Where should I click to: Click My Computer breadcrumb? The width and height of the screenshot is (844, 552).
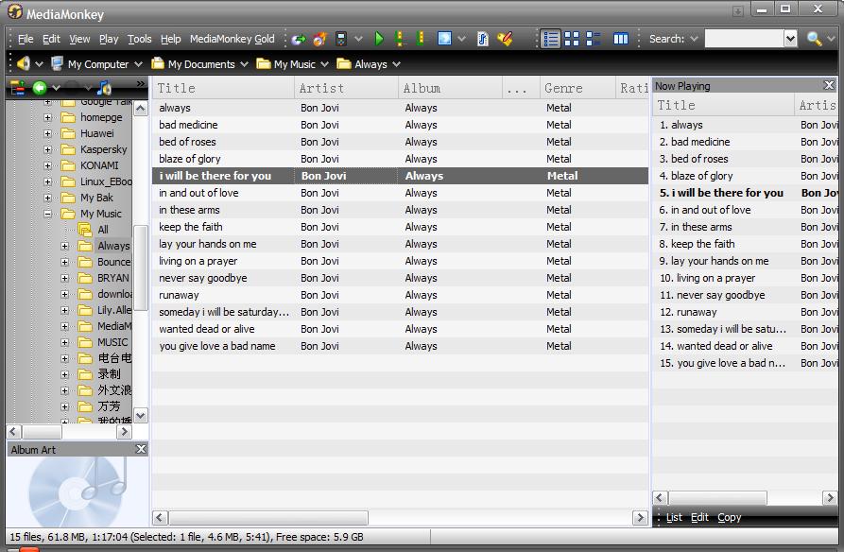tap(91, 64)
